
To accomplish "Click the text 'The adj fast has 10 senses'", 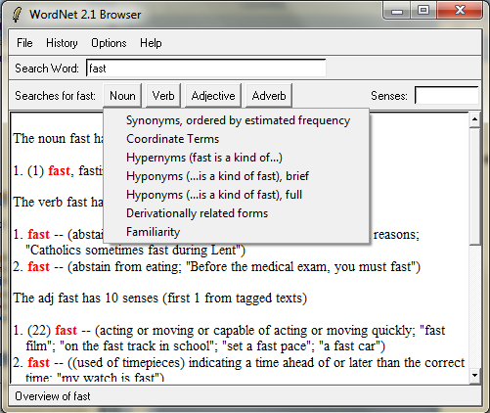I will [x=86, y=298].
